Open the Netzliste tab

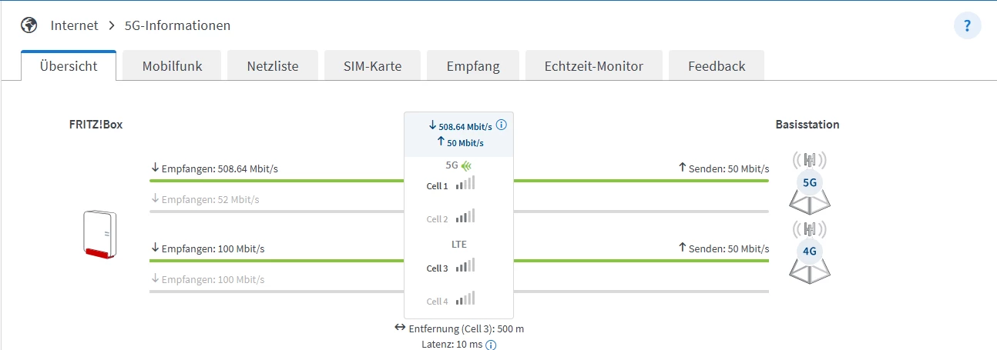(x=273, y=66)
